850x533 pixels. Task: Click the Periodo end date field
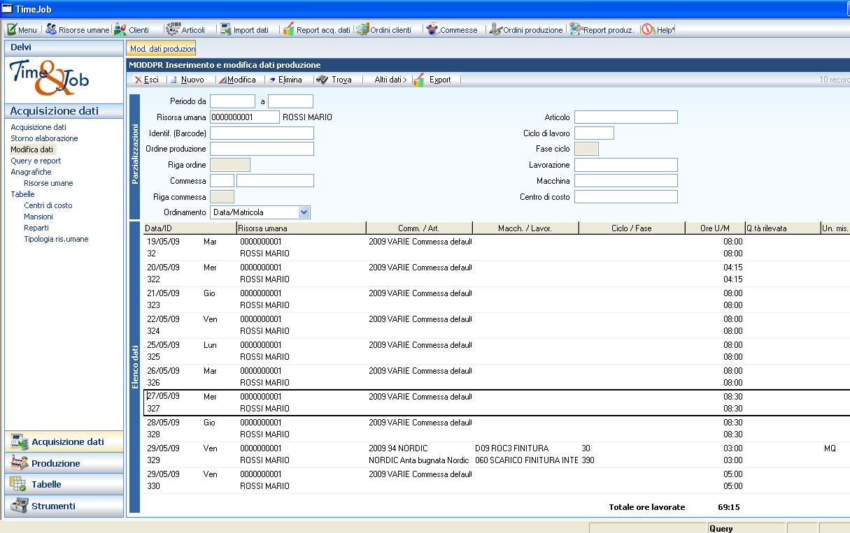290,101
